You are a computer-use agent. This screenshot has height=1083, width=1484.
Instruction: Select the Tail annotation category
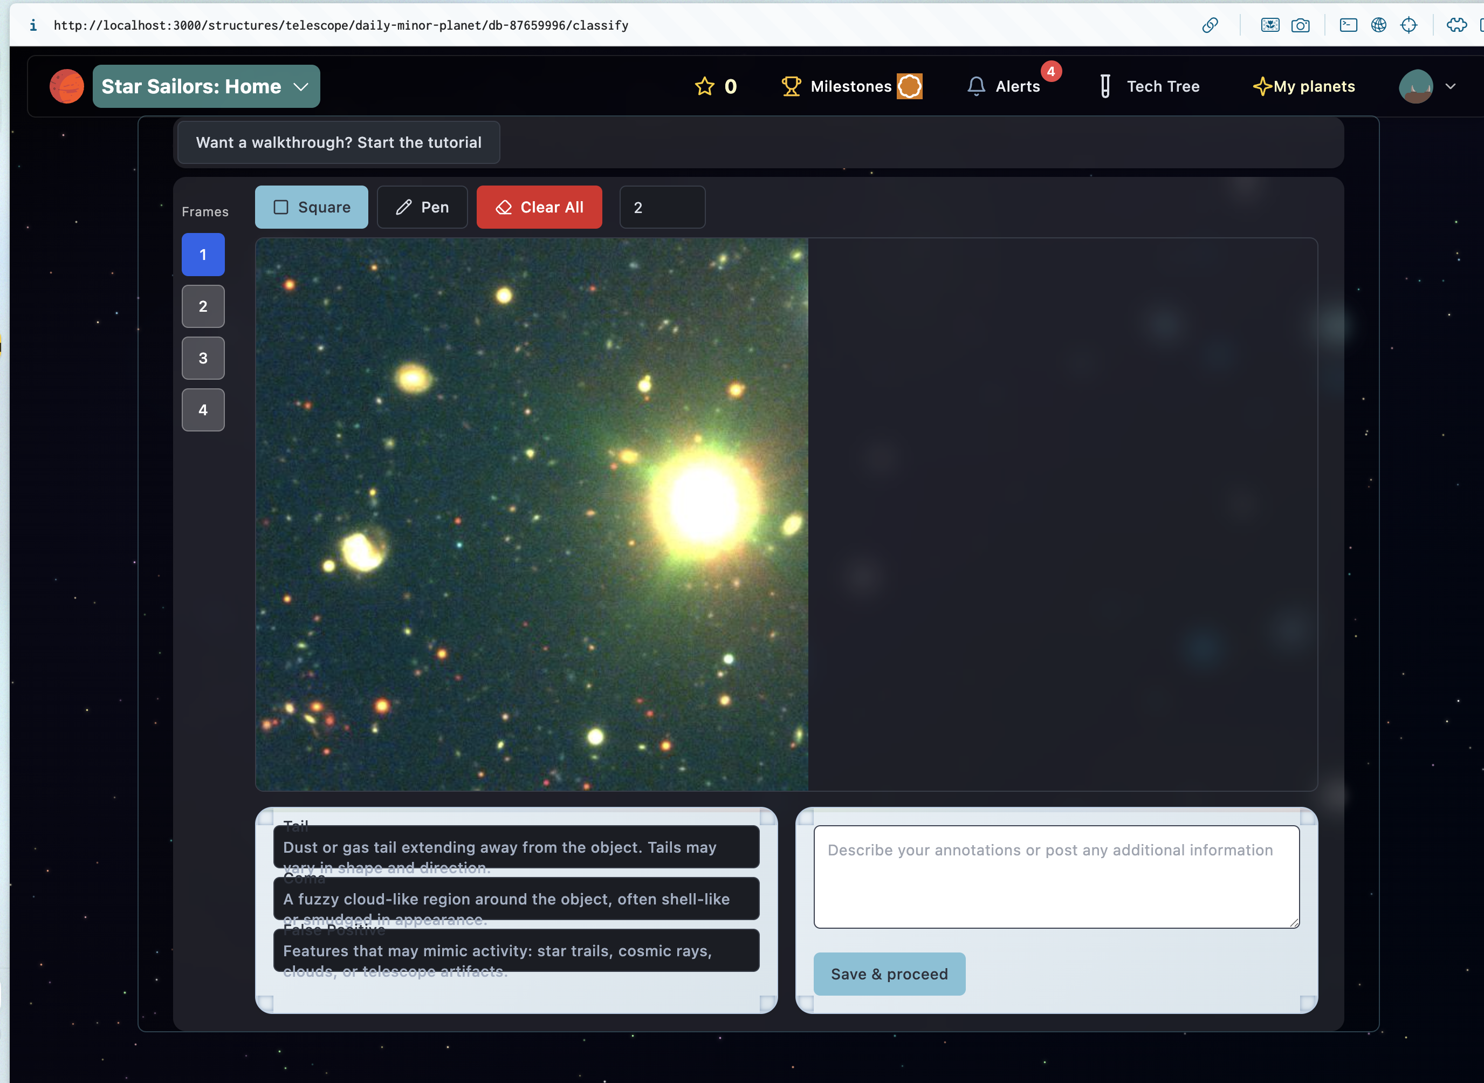(x=516, y=846)
